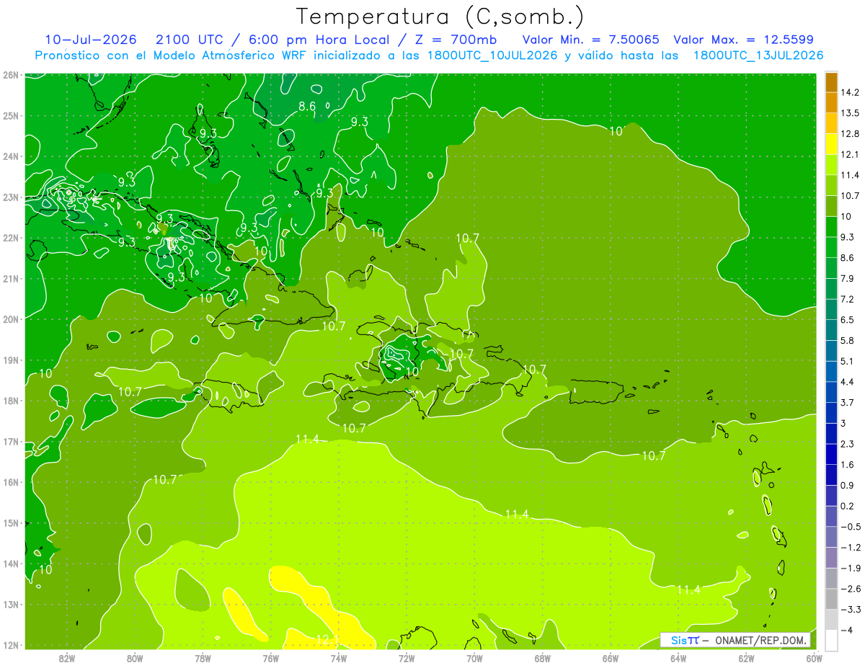
Task: Click the 2.3 color scale label
Action: click(x=848, y=444)
